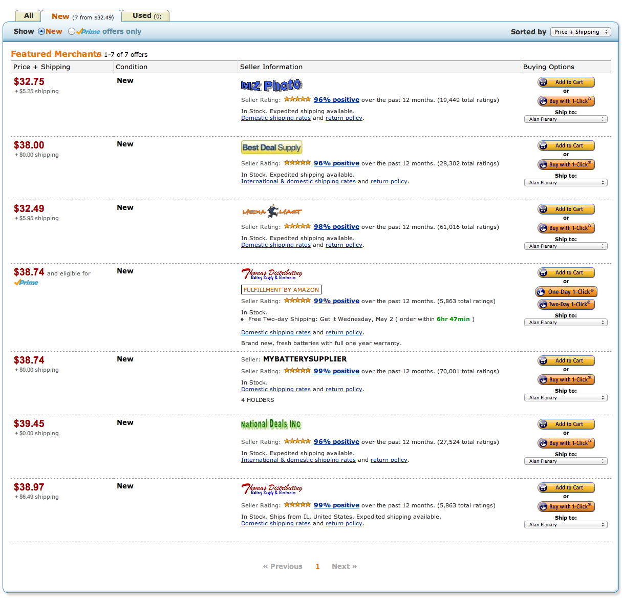Click star rating icons for National Deals Inc
This screenshot has height=598, width=622.
point(297,441)
